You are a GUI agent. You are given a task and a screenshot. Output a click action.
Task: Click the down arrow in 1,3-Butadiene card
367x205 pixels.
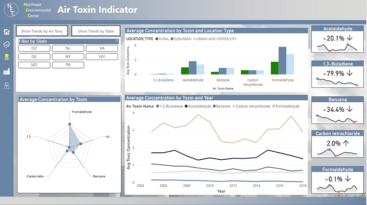[349, 73]
